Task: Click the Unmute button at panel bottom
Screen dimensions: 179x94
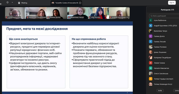Action: point(176,90)
